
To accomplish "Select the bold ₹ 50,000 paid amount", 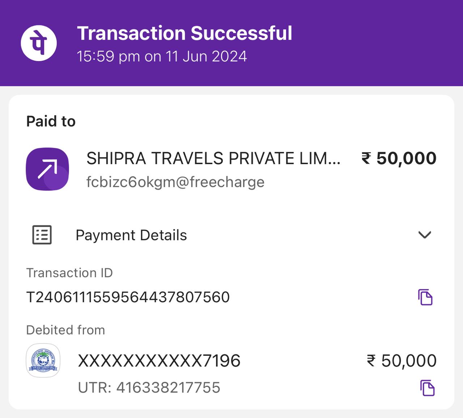I will [399, 158].
